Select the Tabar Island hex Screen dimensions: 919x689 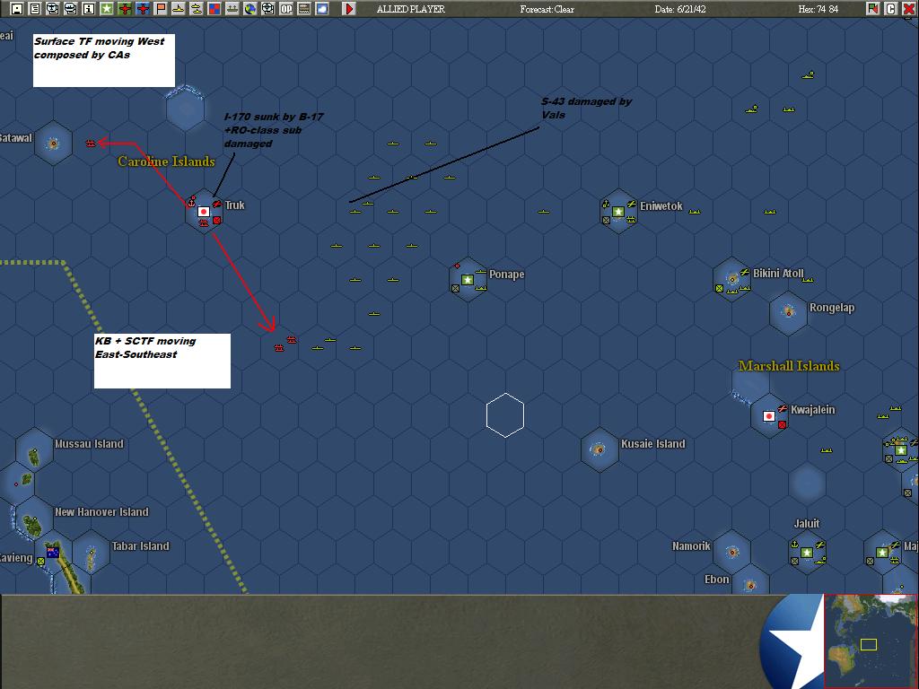click(x=92, y=553)
